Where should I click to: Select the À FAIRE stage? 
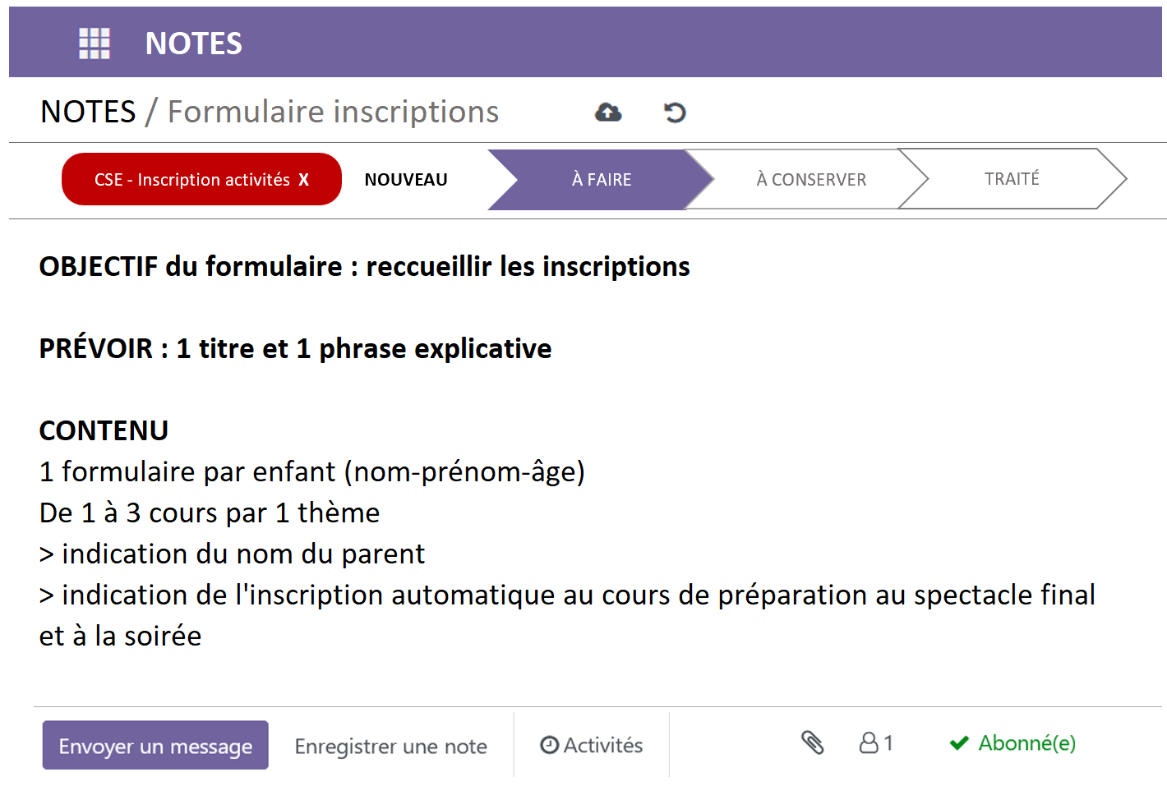click(602, 180)
